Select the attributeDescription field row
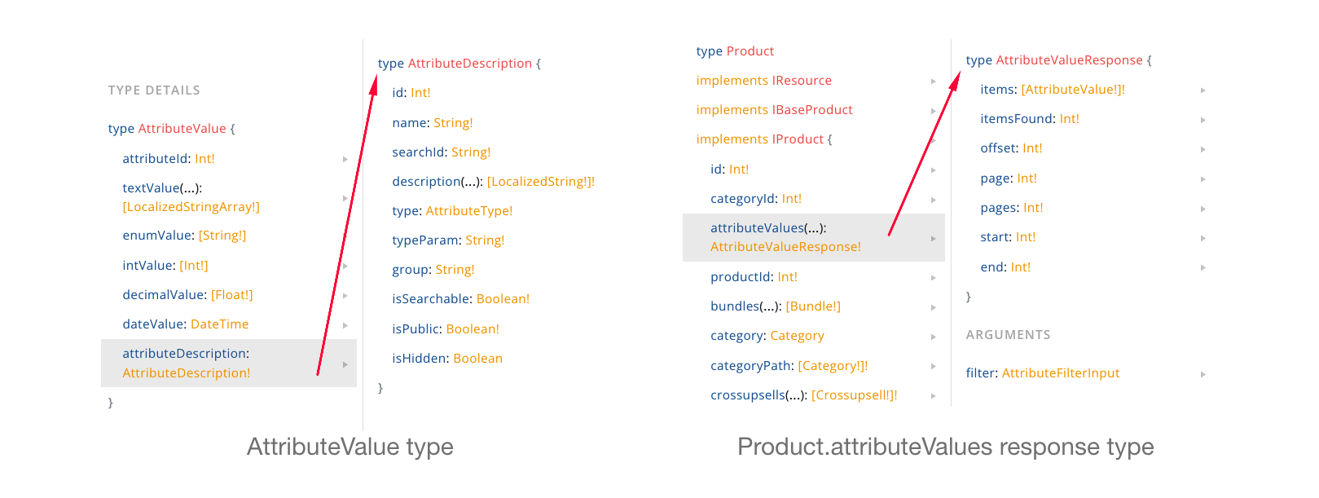Image resolution: width=1319 pixels, height=498 pixels. (x=228, y=363)
